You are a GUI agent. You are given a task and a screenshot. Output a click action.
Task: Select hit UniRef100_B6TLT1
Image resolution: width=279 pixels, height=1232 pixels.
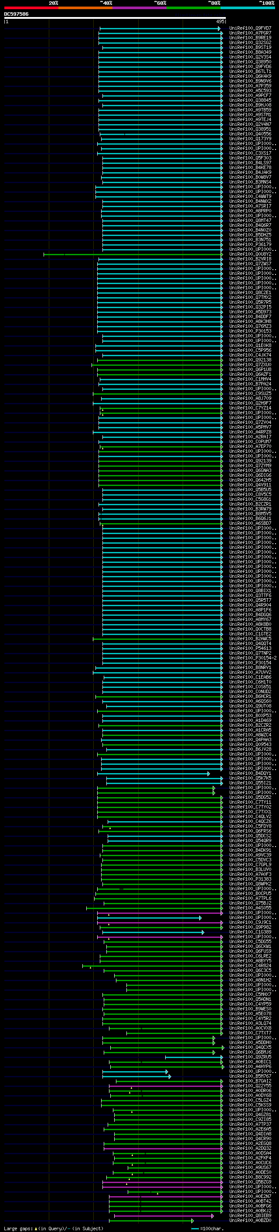point(250,71)
